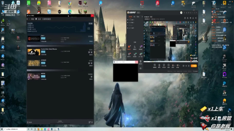Click the blue button for Bless Unleashed
Image resolution: width=234 pixels, height=131 pixels.
(x=43, y=77)
